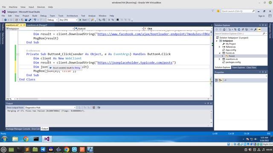Select My Project in Solution Explorer
273x153 pixels.
(x=230, y=44)
